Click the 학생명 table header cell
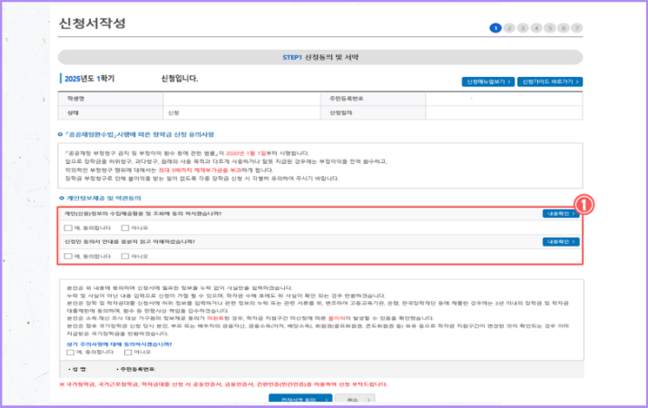The width and height of the screenshot is (648, 408). 111,99
